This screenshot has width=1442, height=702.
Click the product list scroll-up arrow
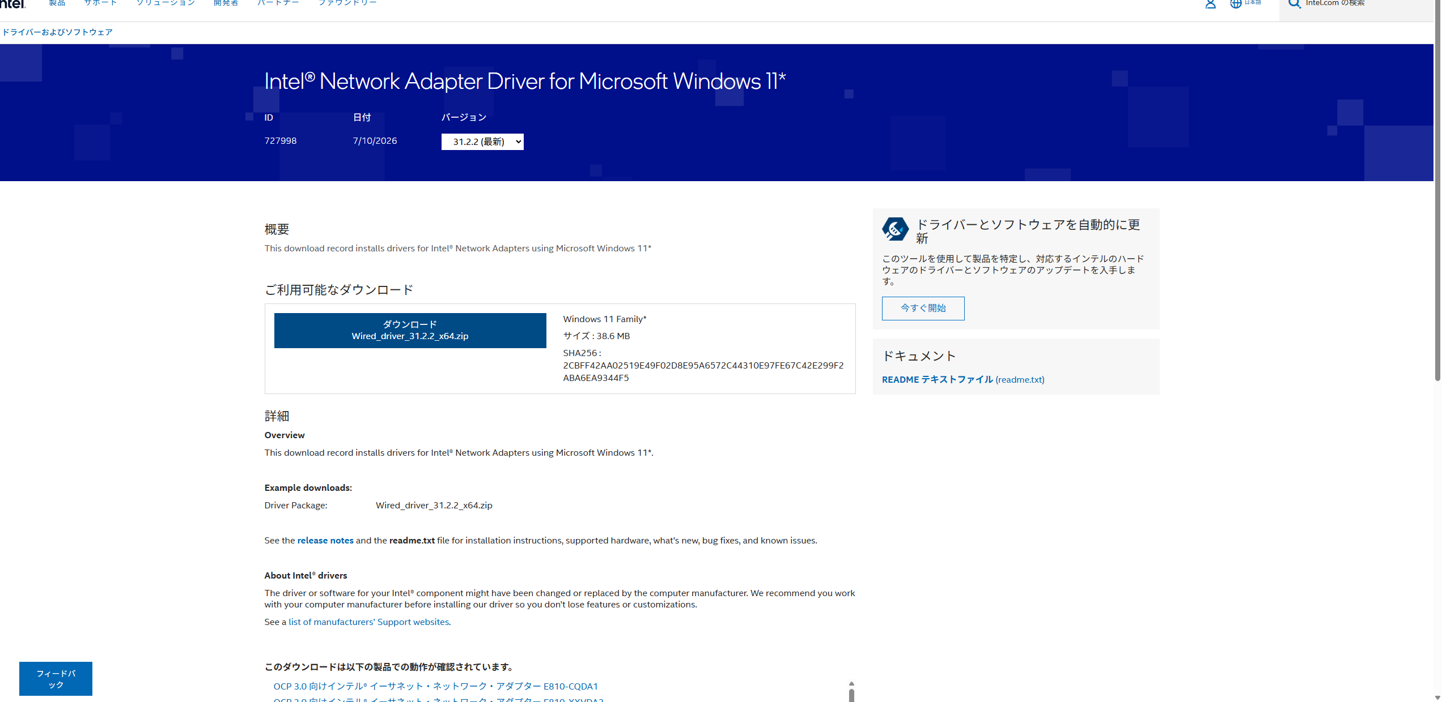point(851,684)
